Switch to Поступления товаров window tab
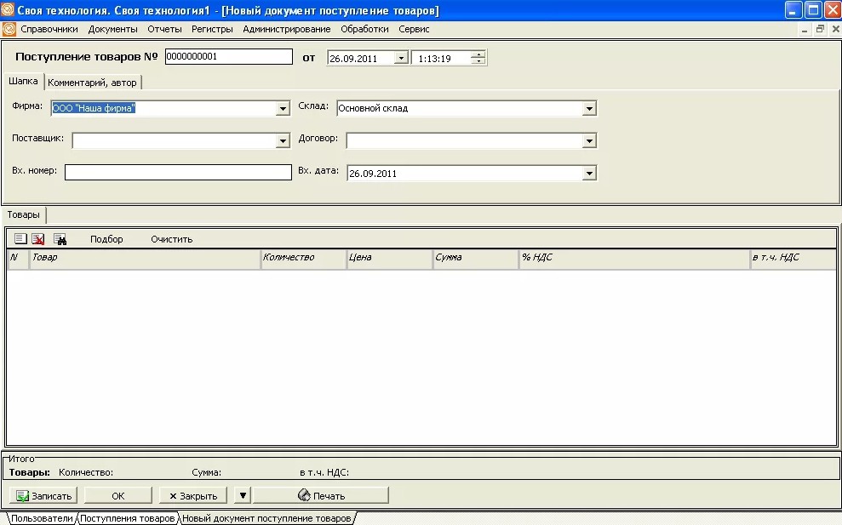The width and height of the screenshot is (842, 525). (128, 518)
